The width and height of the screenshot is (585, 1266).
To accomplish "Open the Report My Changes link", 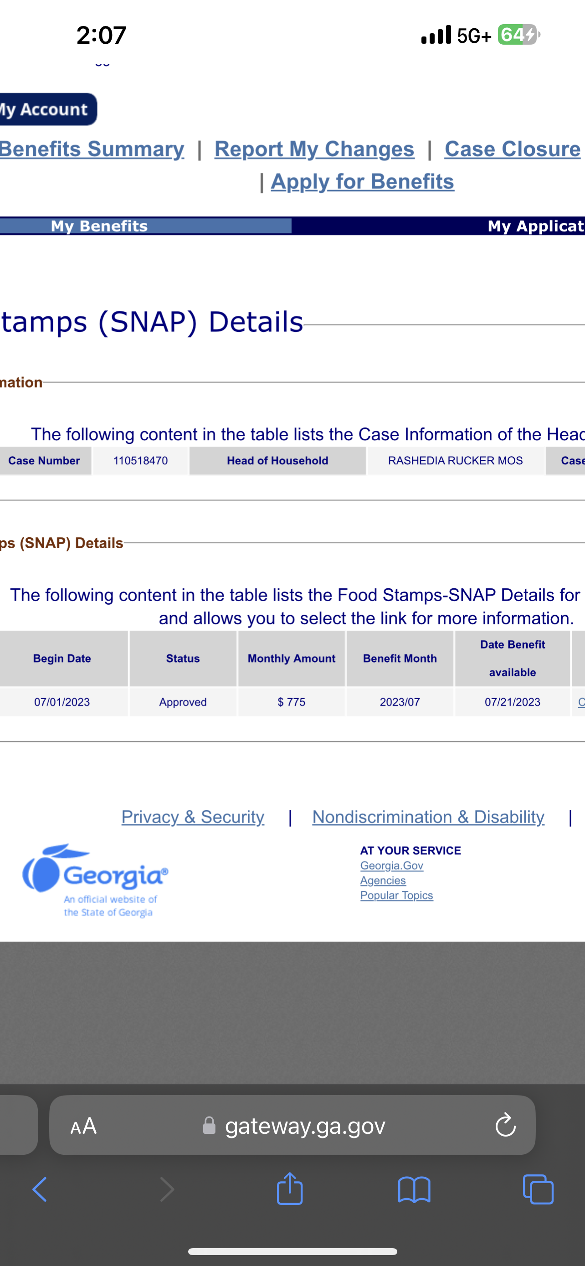I will coord(314,149).
